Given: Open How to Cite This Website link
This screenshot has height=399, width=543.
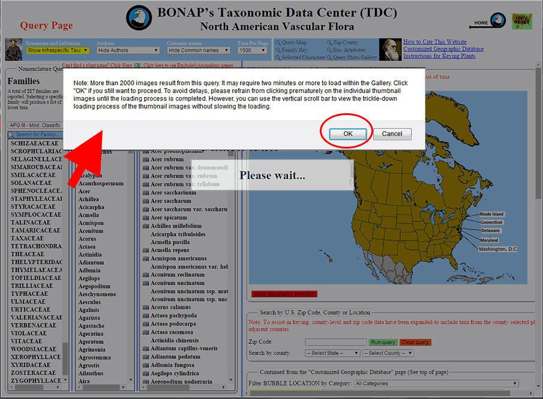Looking at the screenshot, I should pos(434,42).
